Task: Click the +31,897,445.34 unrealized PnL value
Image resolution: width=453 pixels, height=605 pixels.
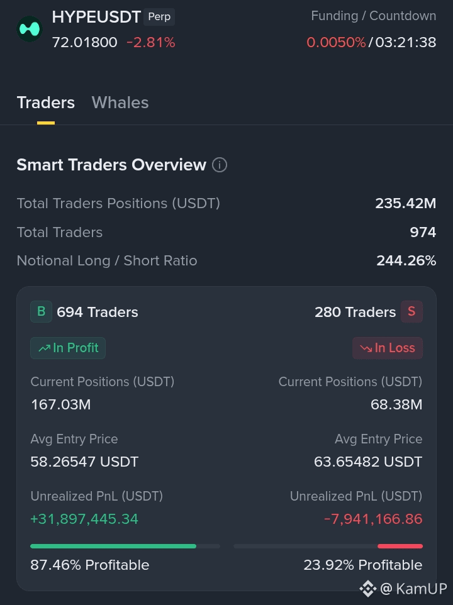Action: pyautogui.click(x=84, y=519)
